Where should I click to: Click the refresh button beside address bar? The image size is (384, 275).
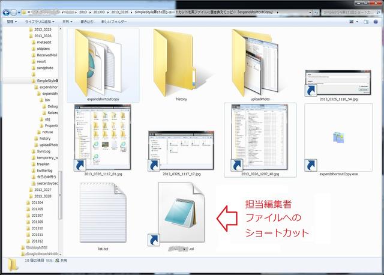click(x=316, y=12)
